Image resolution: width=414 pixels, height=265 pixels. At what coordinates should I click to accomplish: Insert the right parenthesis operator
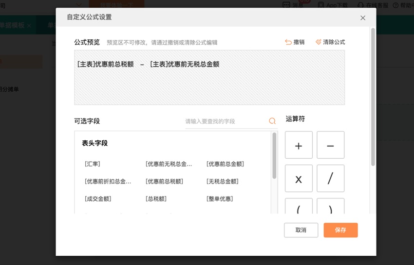click(331, 206)
